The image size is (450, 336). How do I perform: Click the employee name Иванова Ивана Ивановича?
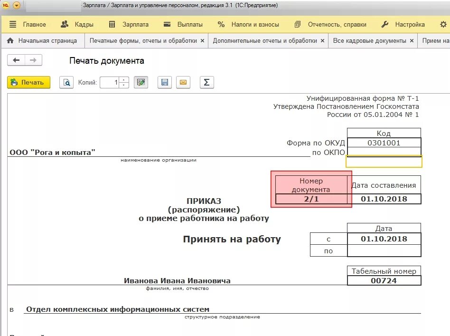(177, 280)
